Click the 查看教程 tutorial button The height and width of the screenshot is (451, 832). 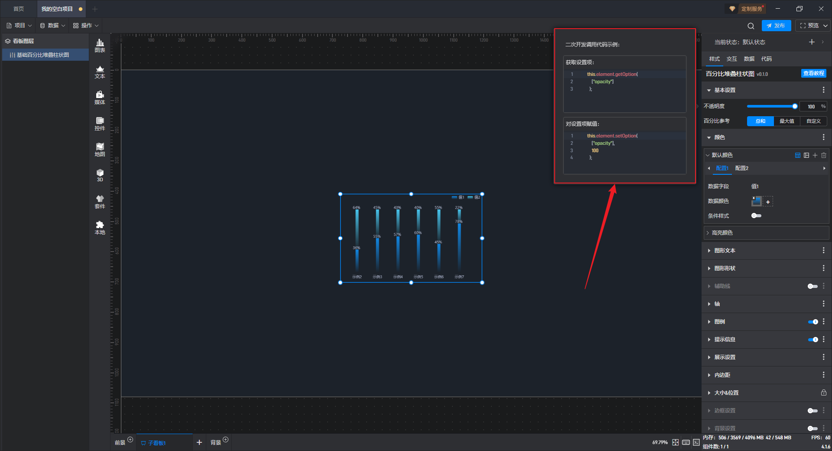coord(813,74)
